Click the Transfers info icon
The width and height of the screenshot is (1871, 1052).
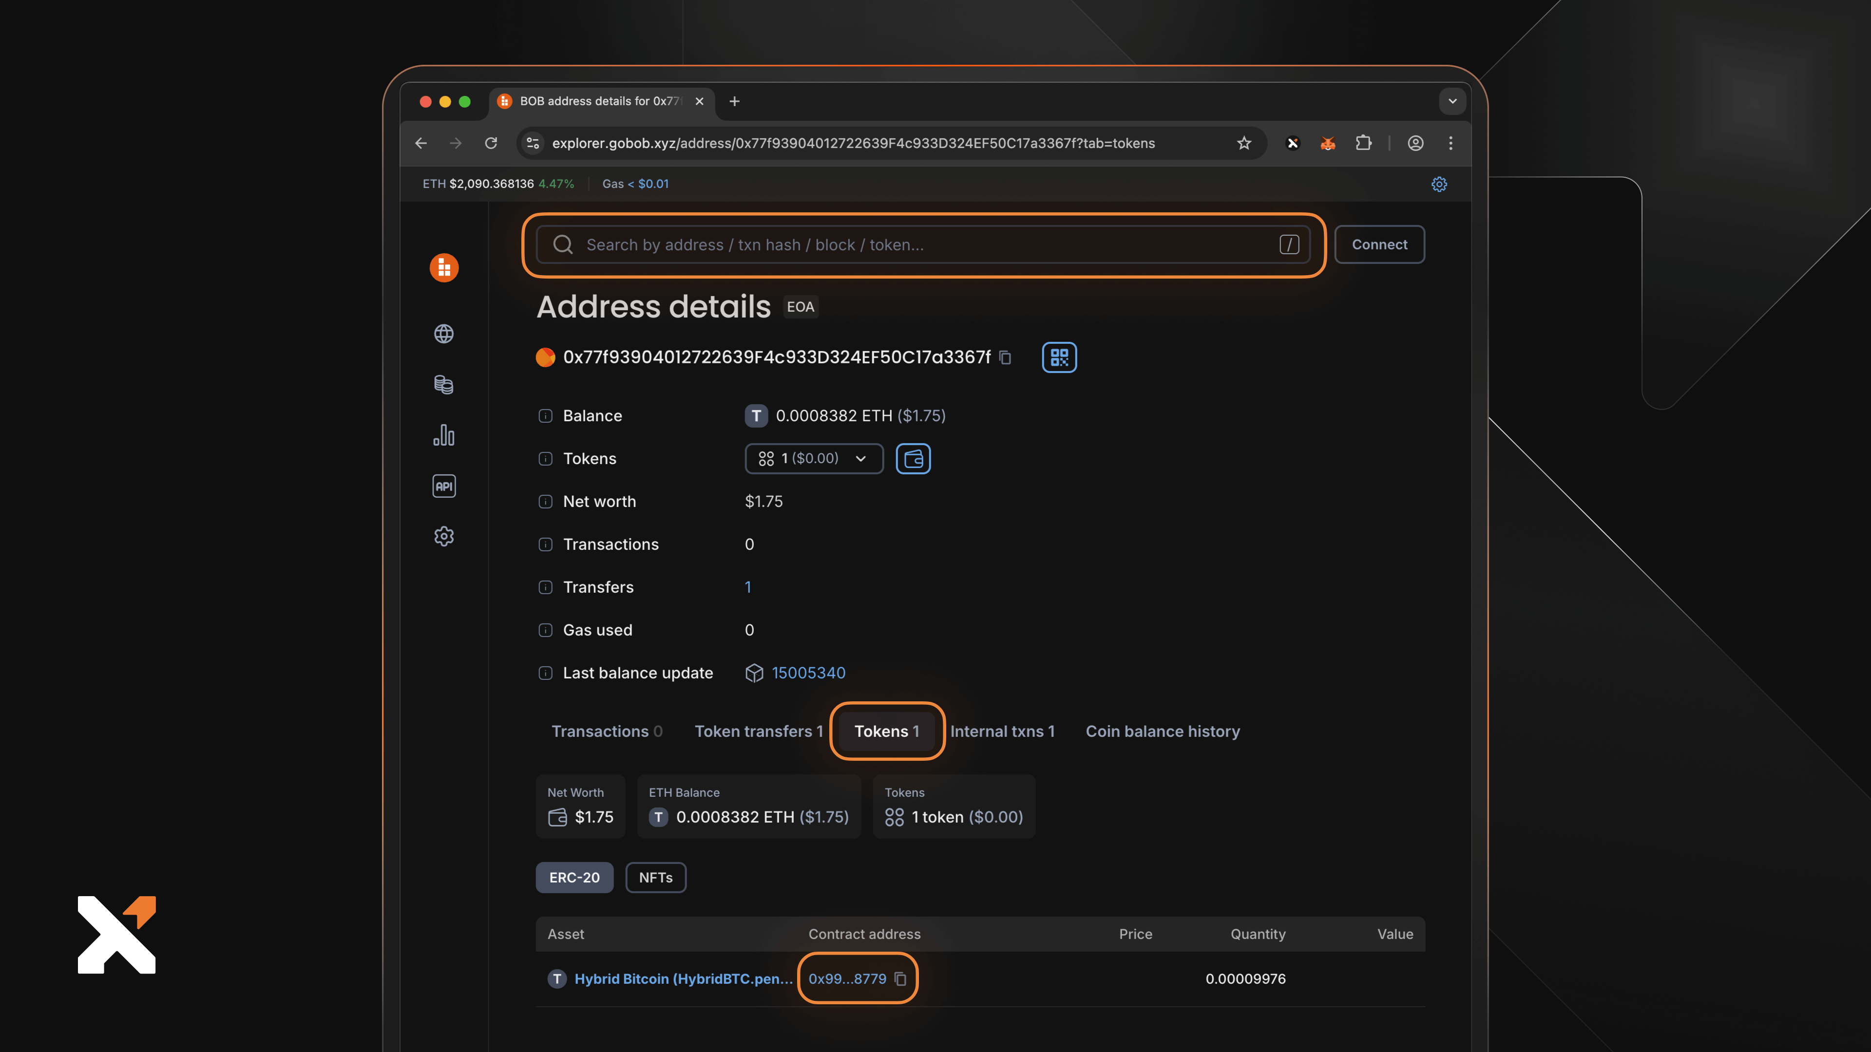tap(545, 587)
